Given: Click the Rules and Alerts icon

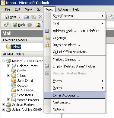Looking at the screenshot, I should (47, 45).
